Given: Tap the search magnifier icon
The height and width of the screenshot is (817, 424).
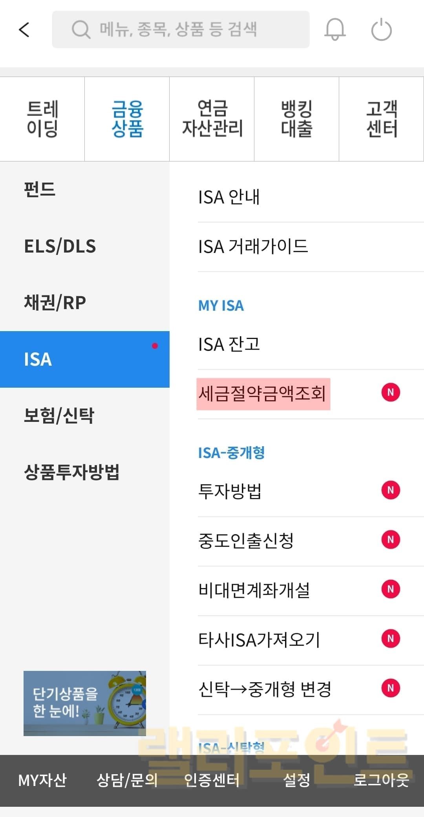Looking at the screenshot, I should tap(81, 30).
